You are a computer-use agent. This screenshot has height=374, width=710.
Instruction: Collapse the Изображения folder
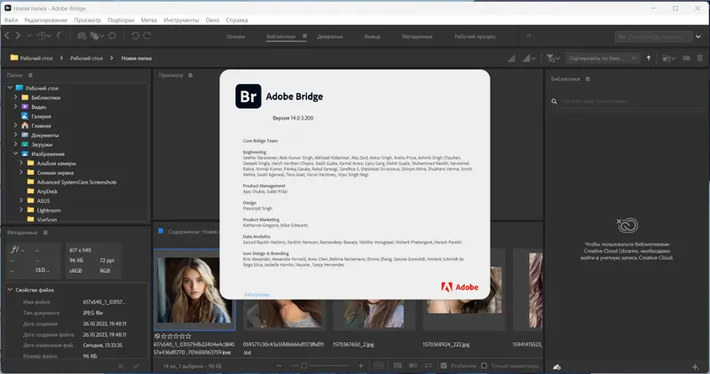15,153
